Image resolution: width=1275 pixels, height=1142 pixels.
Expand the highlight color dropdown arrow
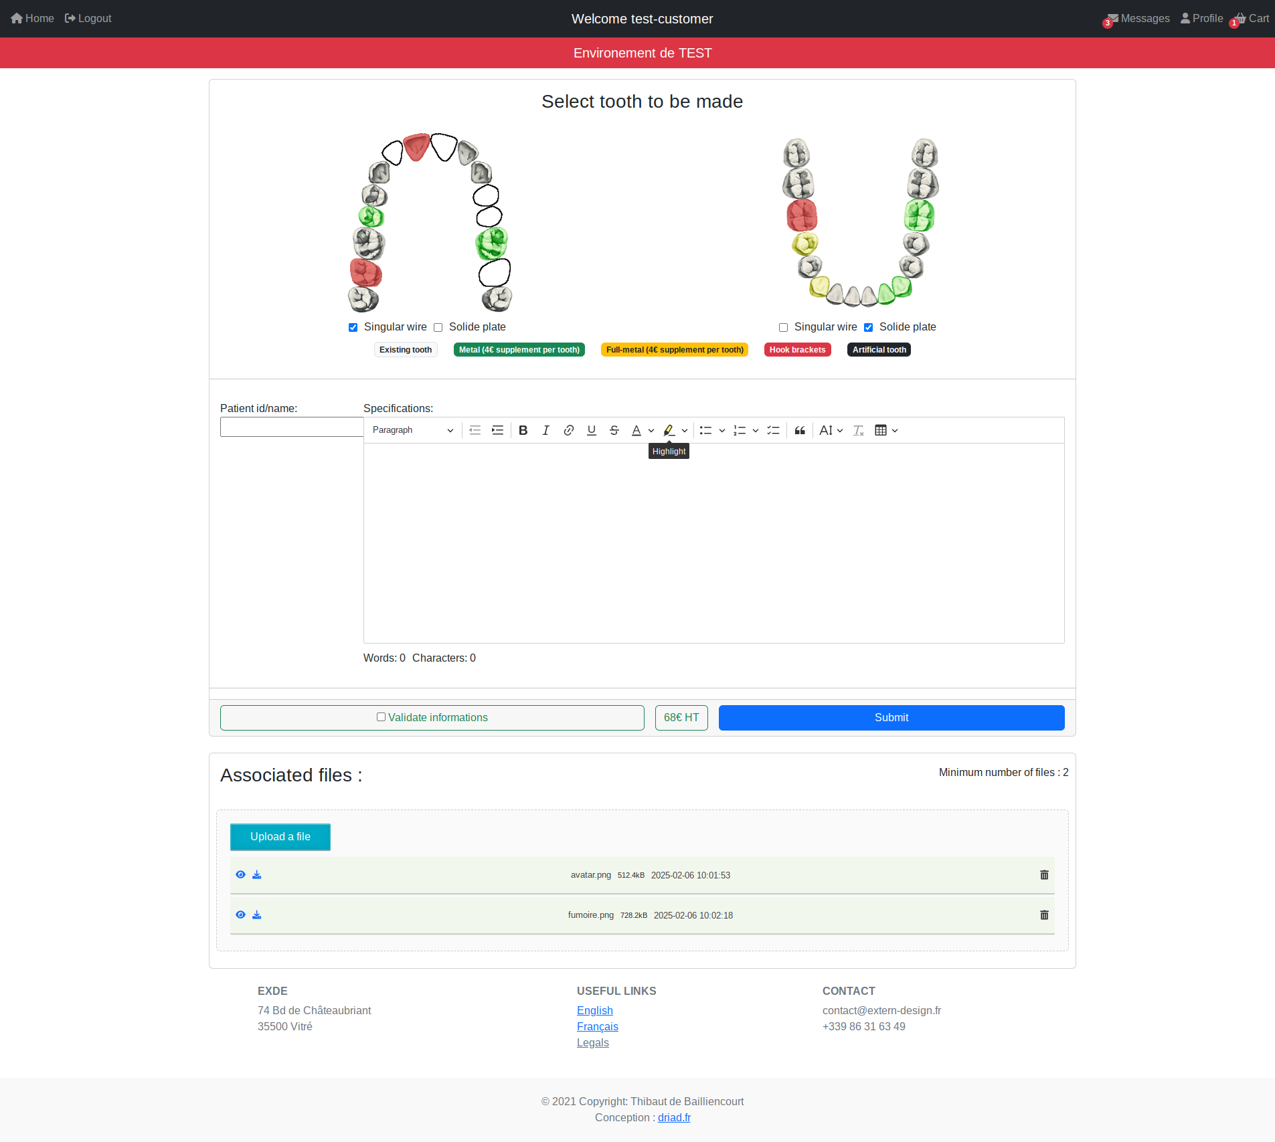click(x=684, y=430)
